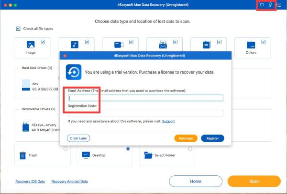This screenshot has height=194, width=287.
Task: Open the Support link in dialog
Action: [168, 121]
